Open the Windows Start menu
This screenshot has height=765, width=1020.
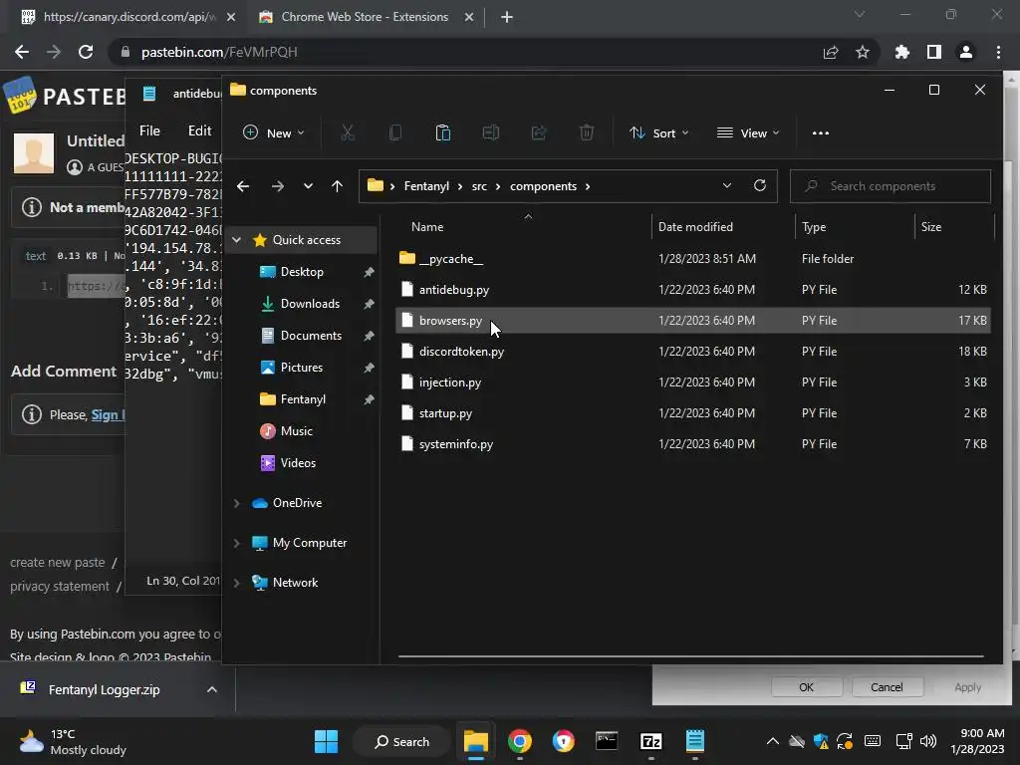point(326,741)
